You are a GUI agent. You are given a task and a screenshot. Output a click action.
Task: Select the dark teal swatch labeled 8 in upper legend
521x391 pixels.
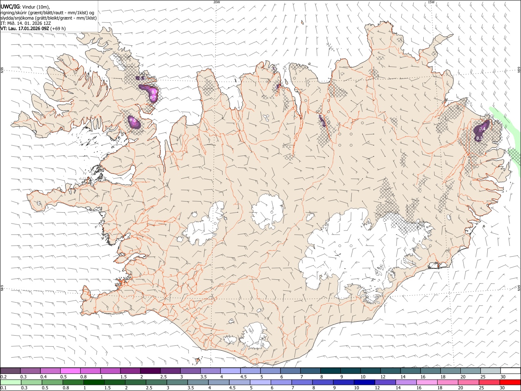coord(331,371)
